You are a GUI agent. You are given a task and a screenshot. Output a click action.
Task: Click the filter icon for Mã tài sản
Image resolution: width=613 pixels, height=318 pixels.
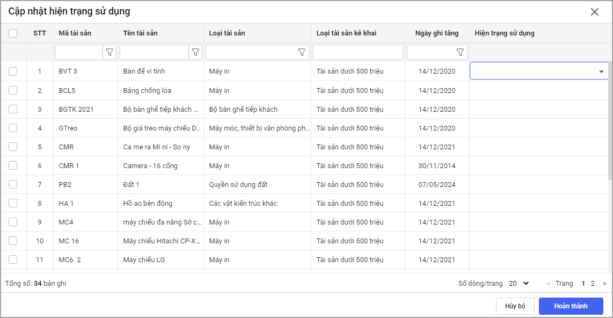coord(110,52)
